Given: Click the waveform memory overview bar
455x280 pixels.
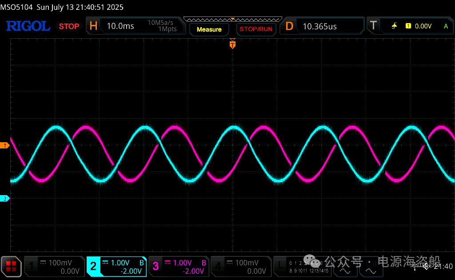Looking at the screenshot, I should tap(233, 20).
